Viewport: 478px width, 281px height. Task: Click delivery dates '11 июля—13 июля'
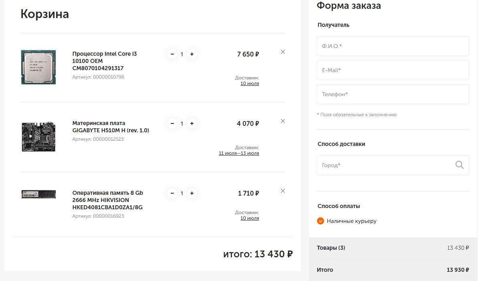click(x=239, y=153)
